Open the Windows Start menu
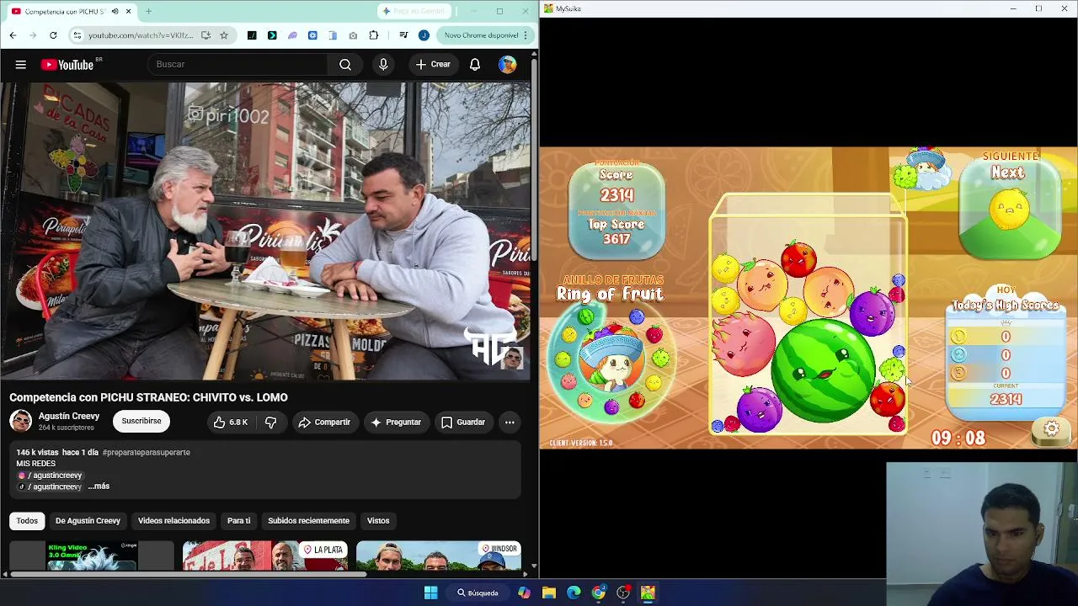This screenshot has width=1078, height=606. [x=431, y=593]
